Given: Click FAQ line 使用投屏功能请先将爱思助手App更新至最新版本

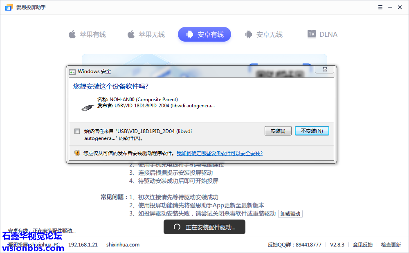Looking at the screenshot, I should 197,205.
